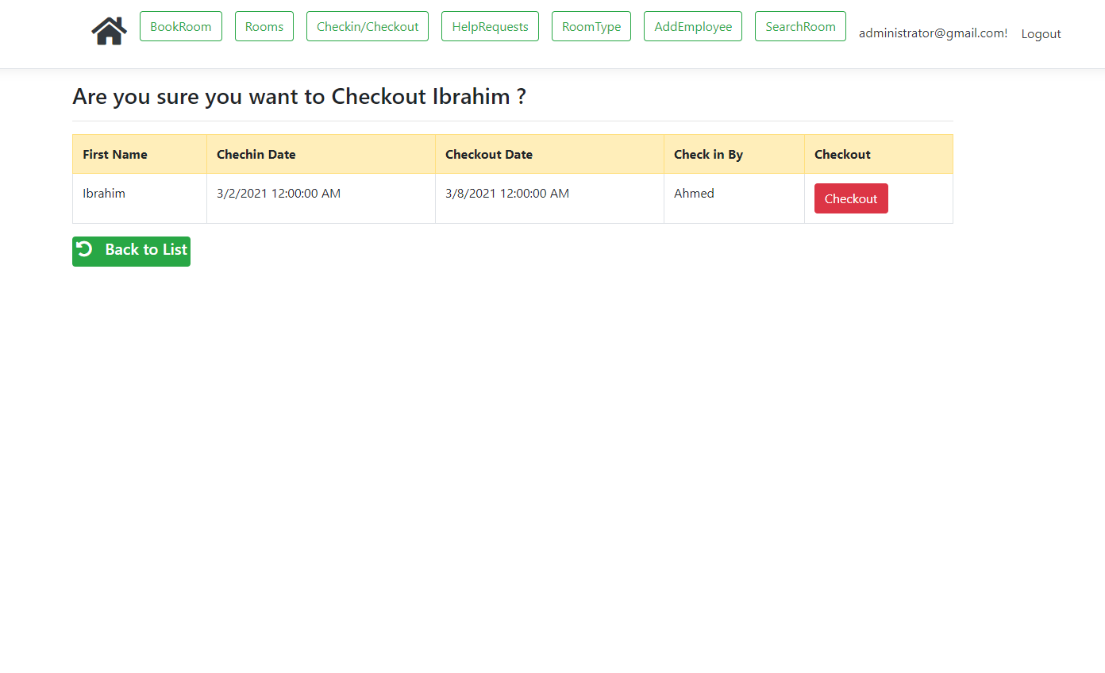Click the 3/8/2021 checkout date cell
This screenshot has width=1105, height=673.
point(507,194)
